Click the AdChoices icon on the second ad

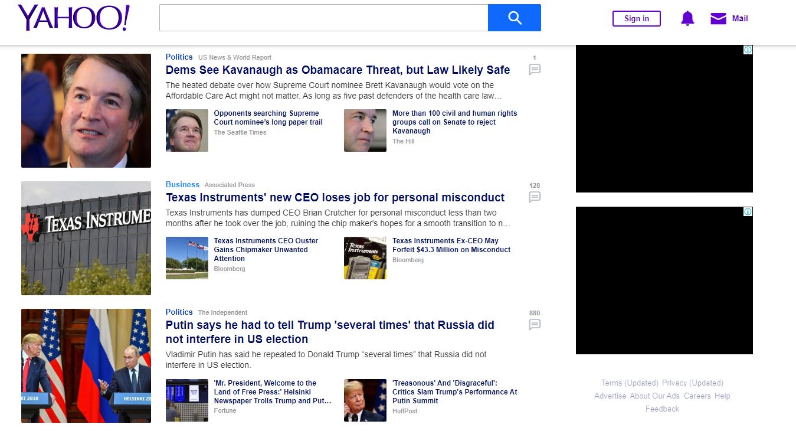click(x=748, y=212)
